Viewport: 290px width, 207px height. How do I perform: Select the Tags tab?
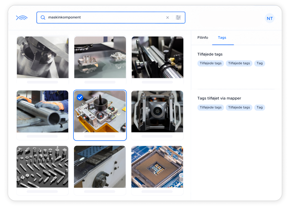pyautogui.click(x=222, y=37)
